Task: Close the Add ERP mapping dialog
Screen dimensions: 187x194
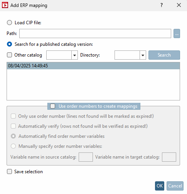Action: click(x=179, y=5)
